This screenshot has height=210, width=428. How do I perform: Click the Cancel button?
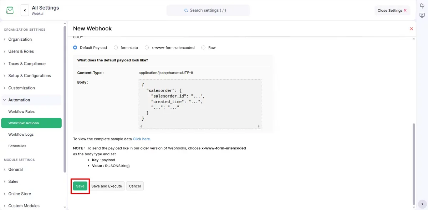tap(135, 186)
